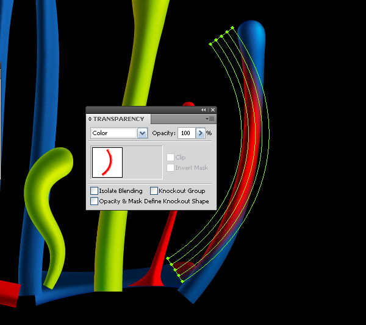
Task: Select the Transparency panel tab
Action: (x=118, y=119)
